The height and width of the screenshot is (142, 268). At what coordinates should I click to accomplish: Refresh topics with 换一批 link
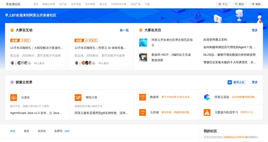point(124,30)
